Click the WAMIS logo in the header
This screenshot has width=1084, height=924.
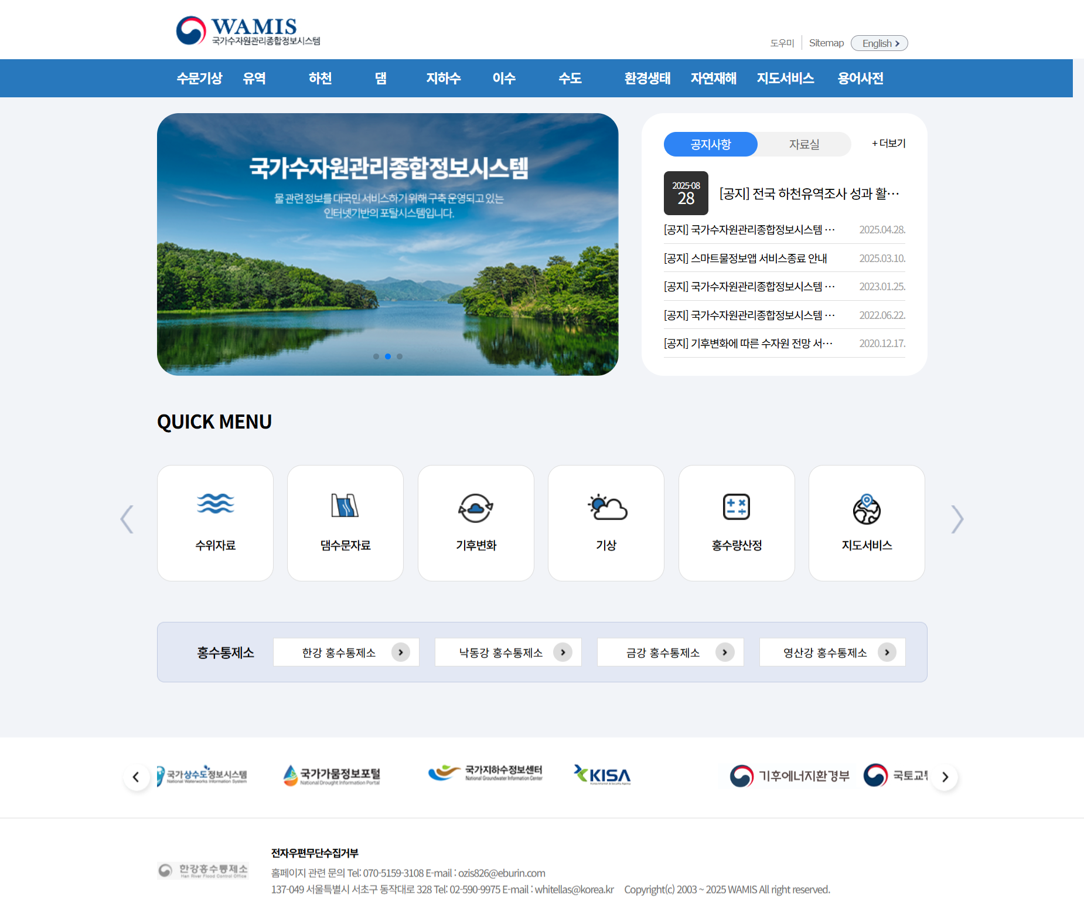[248, 31]
